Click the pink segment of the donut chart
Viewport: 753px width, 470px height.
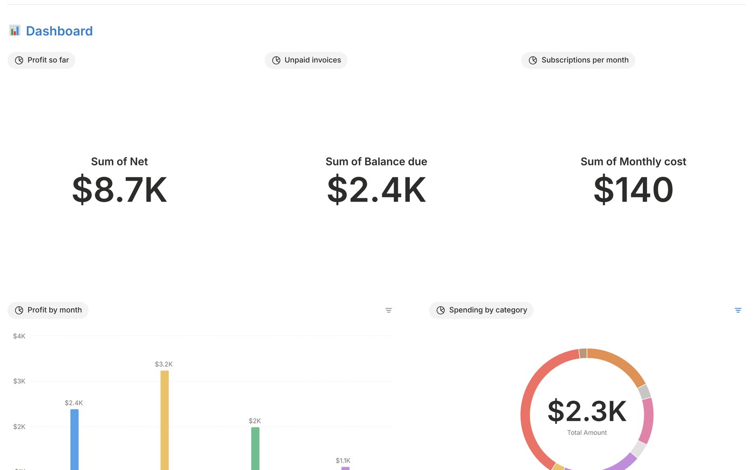pos(647,421)
